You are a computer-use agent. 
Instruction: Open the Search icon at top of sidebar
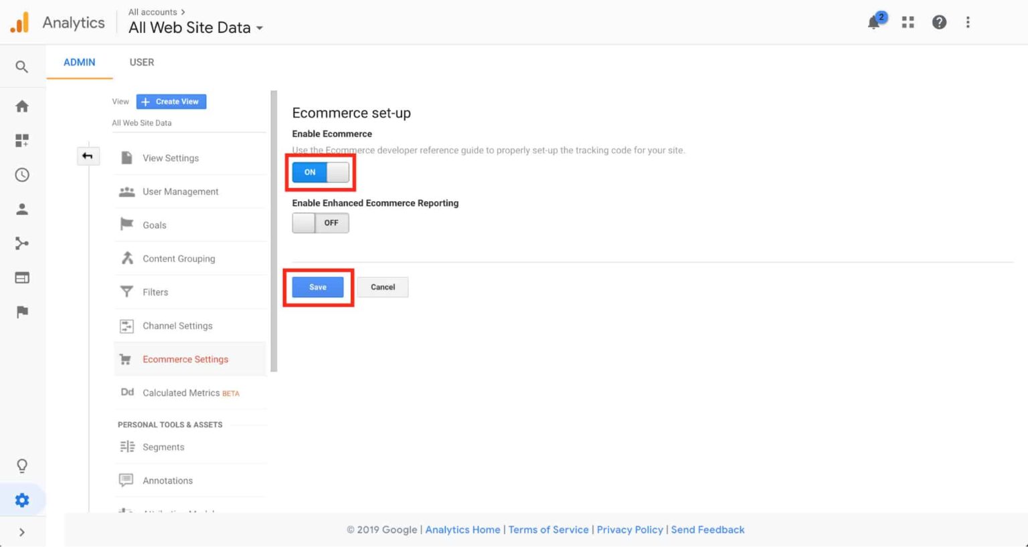click(21, 66)
